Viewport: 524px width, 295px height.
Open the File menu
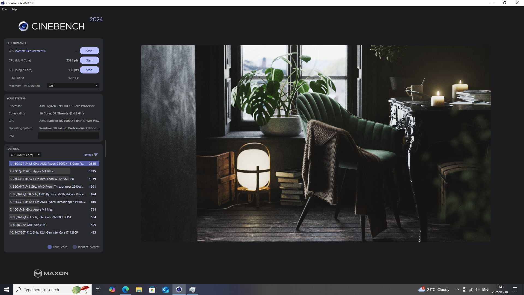[4, 9]
